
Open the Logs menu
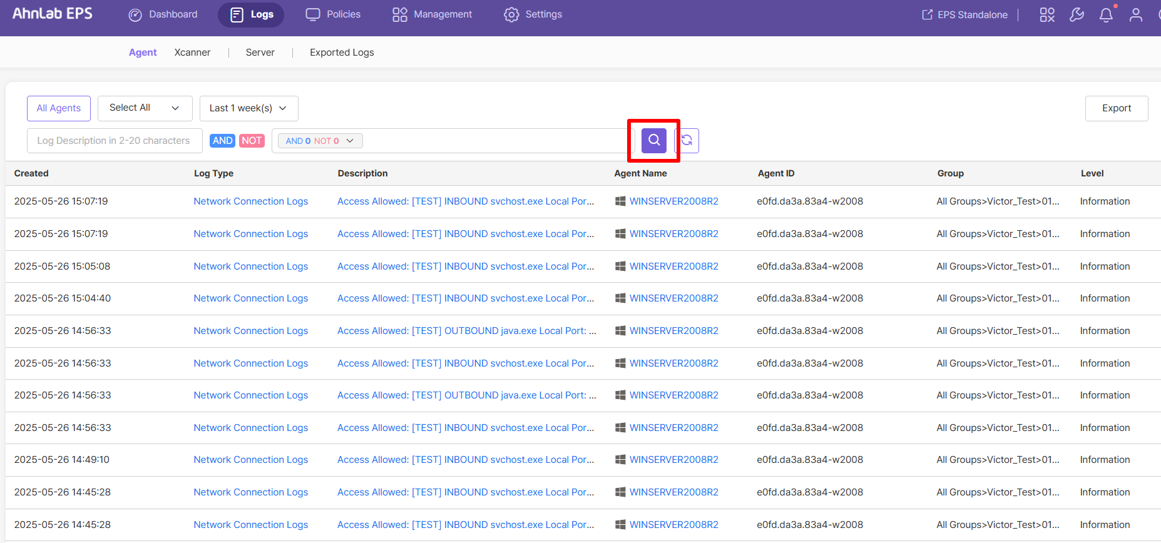(251, 14)
